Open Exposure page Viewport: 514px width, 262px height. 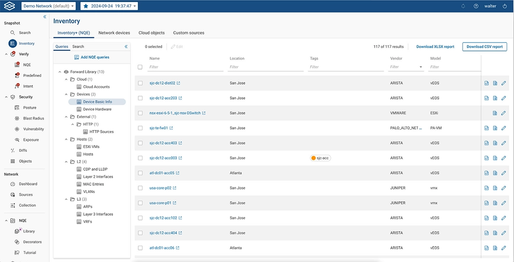(x=31, y=140)
